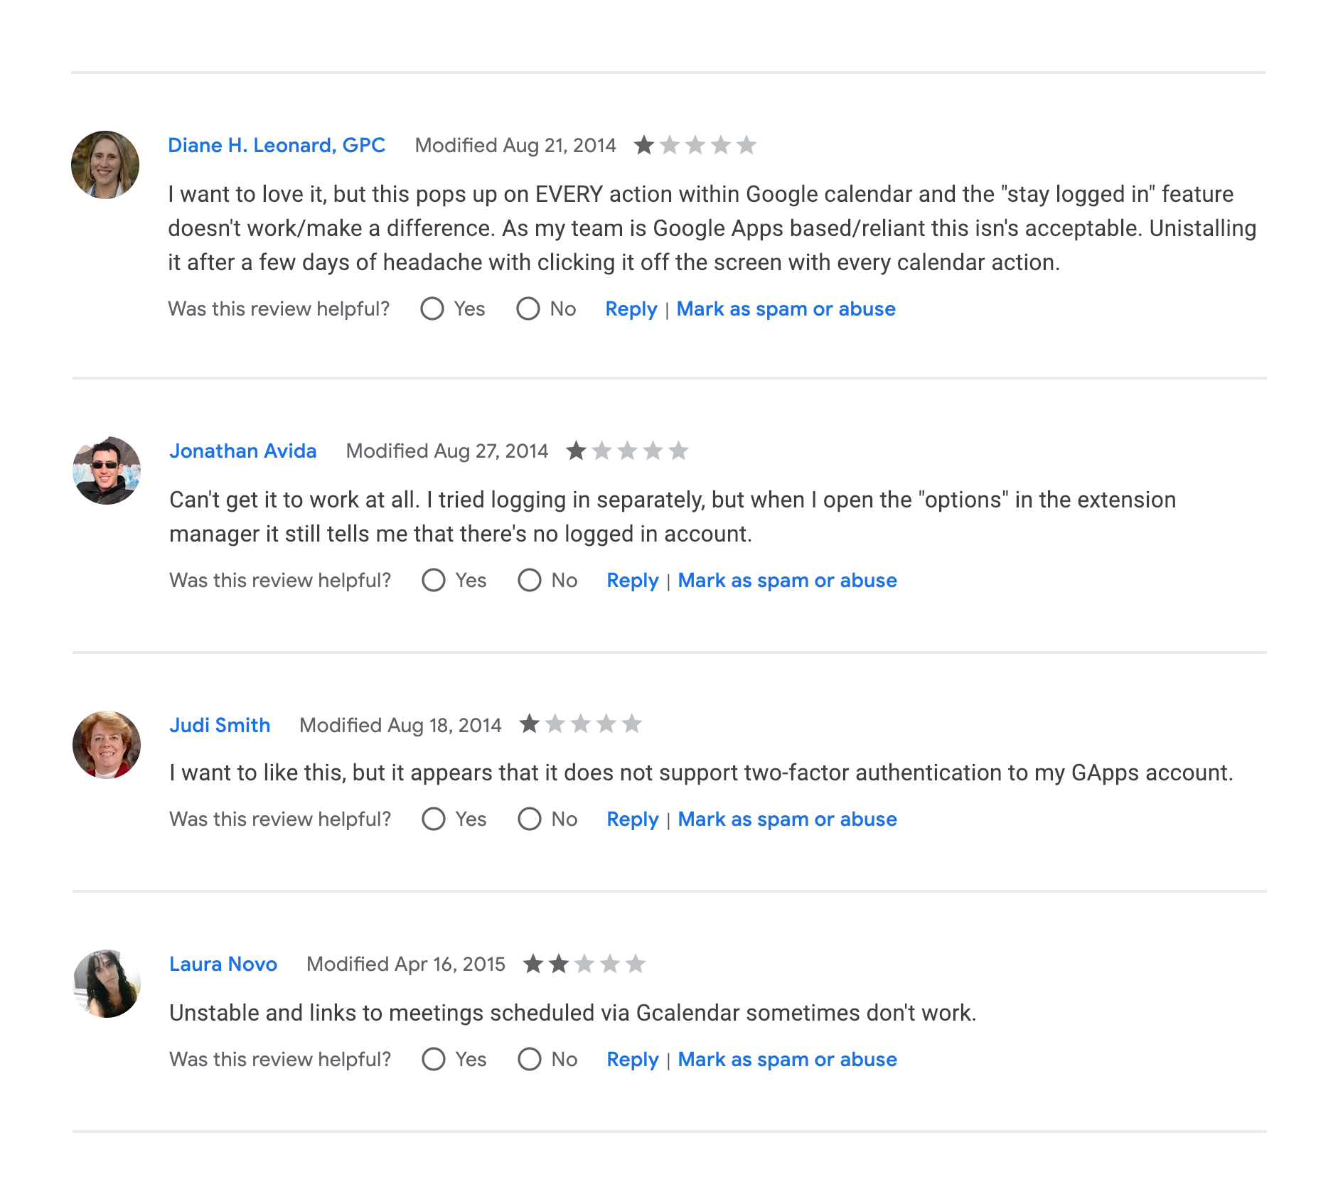Choose Yes for Laura Novo's review
The height and width of the screenshot is (1204, 1338).
tap(434, 1060)
